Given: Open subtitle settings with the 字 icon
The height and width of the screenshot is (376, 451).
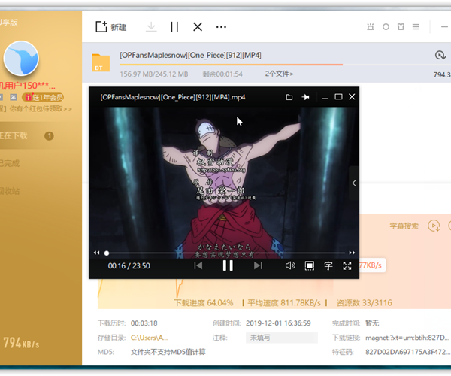Looking at the screenshot, I should (328, 265).
